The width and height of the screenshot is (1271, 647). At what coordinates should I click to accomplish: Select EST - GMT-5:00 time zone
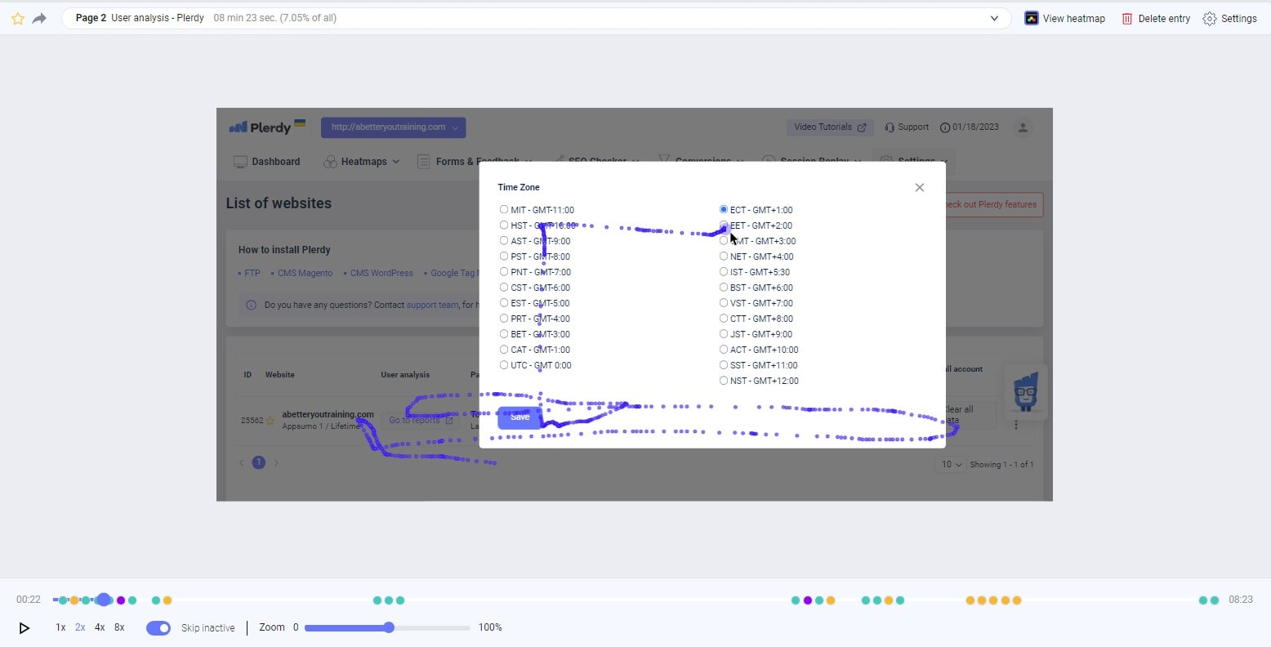point(504,302)
